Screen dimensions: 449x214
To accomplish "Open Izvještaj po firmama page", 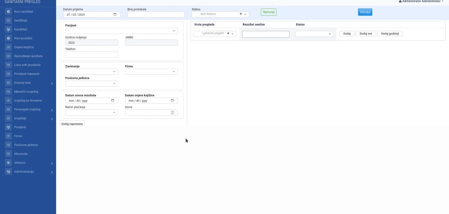I will [x=28, y=101].
